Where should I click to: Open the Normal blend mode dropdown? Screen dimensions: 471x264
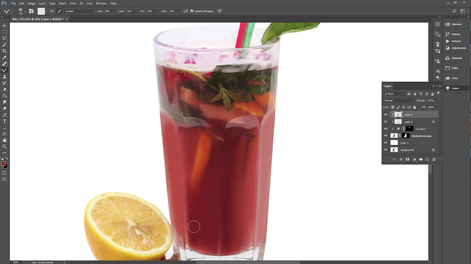pyautogui.click(x=399, y=100)
